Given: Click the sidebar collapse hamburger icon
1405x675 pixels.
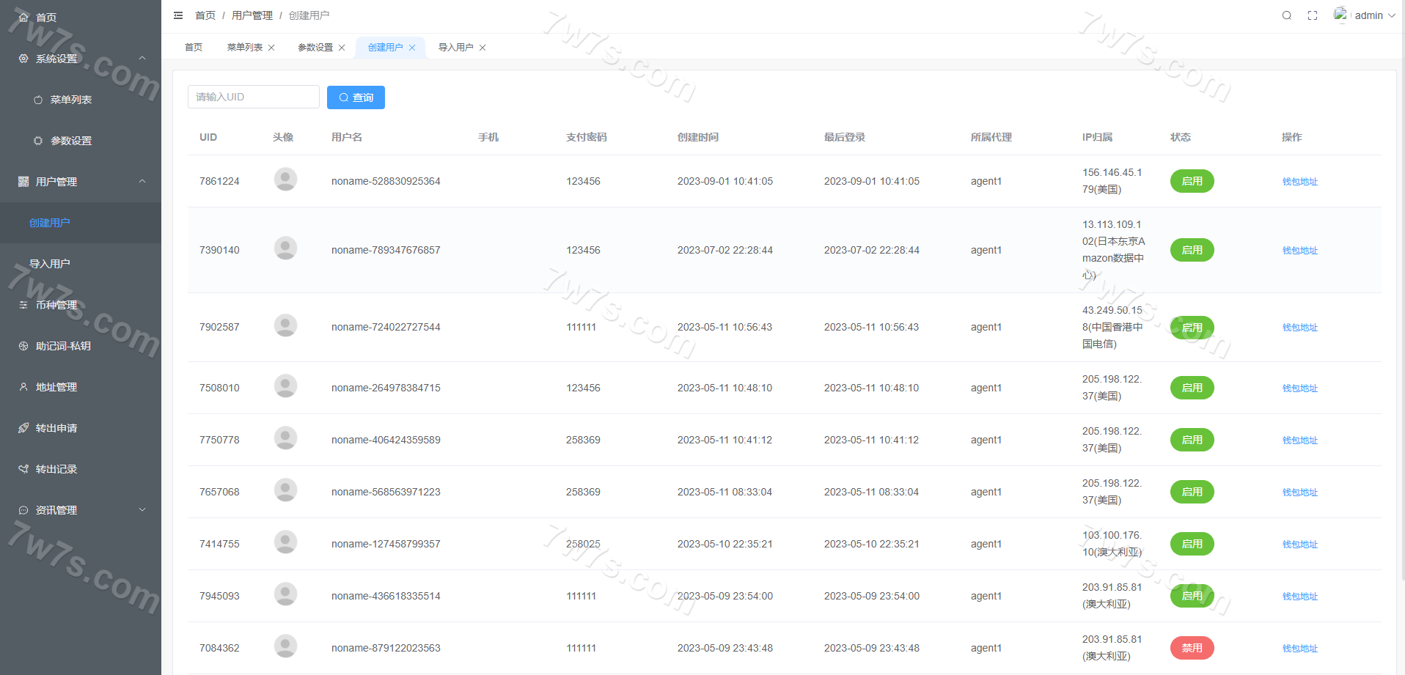Looking at the screenshot, I should 178,15.
